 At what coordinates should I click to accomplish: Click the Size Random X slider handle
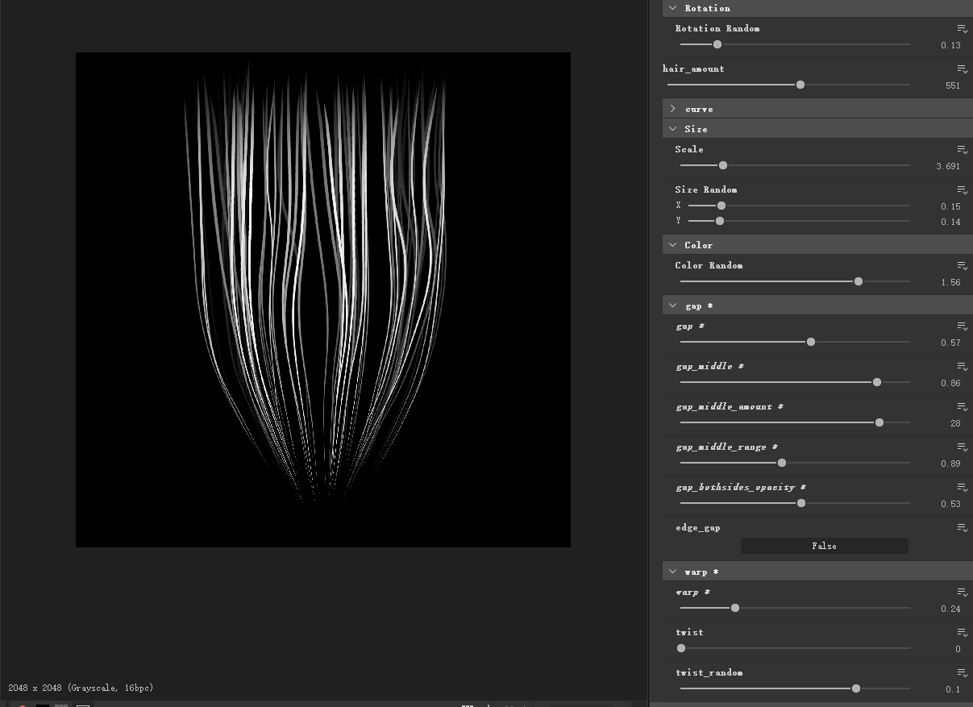click(x=721, y=206)
